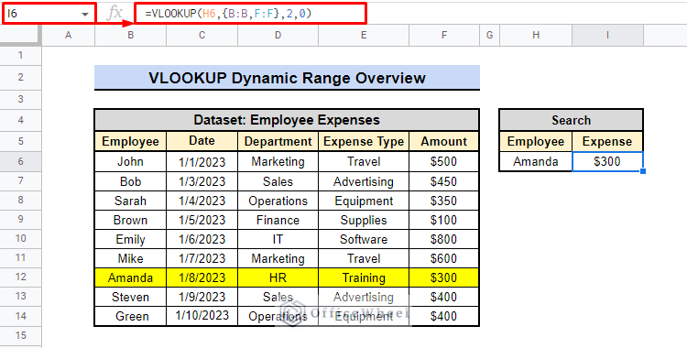Select row 6 header
The width and height of the screenshot is (687, 348).
[x=20, y=161]
